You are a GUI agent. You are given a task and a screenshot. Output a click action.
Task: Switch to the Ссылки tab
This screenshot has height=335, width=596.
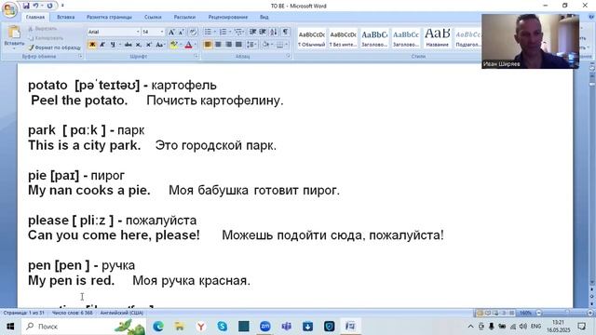pyautogui.click(x=153, y=17)
